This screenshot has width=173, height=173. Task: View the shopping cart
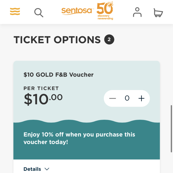coord(158,13)
